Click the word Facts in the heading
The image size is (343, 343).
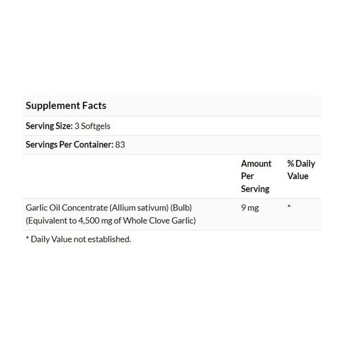pos(94,106)
